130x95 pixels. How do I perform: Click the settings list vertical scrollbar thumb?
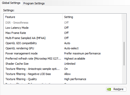point(124,54)
